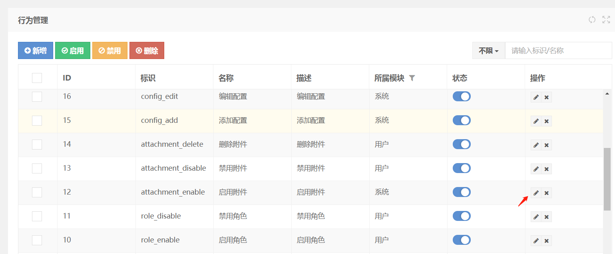
Task: Check the select-all checkbox in the table header
Action: pos(37,78)
